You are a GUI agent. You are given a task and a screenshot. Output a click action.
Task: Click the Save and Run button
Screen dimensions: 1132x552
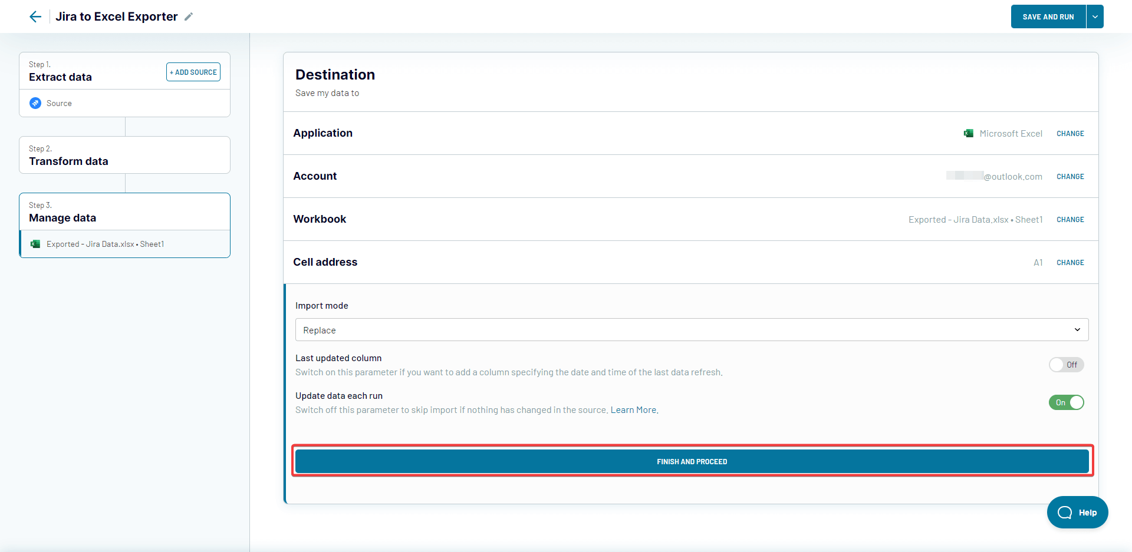pos(1048,16)
